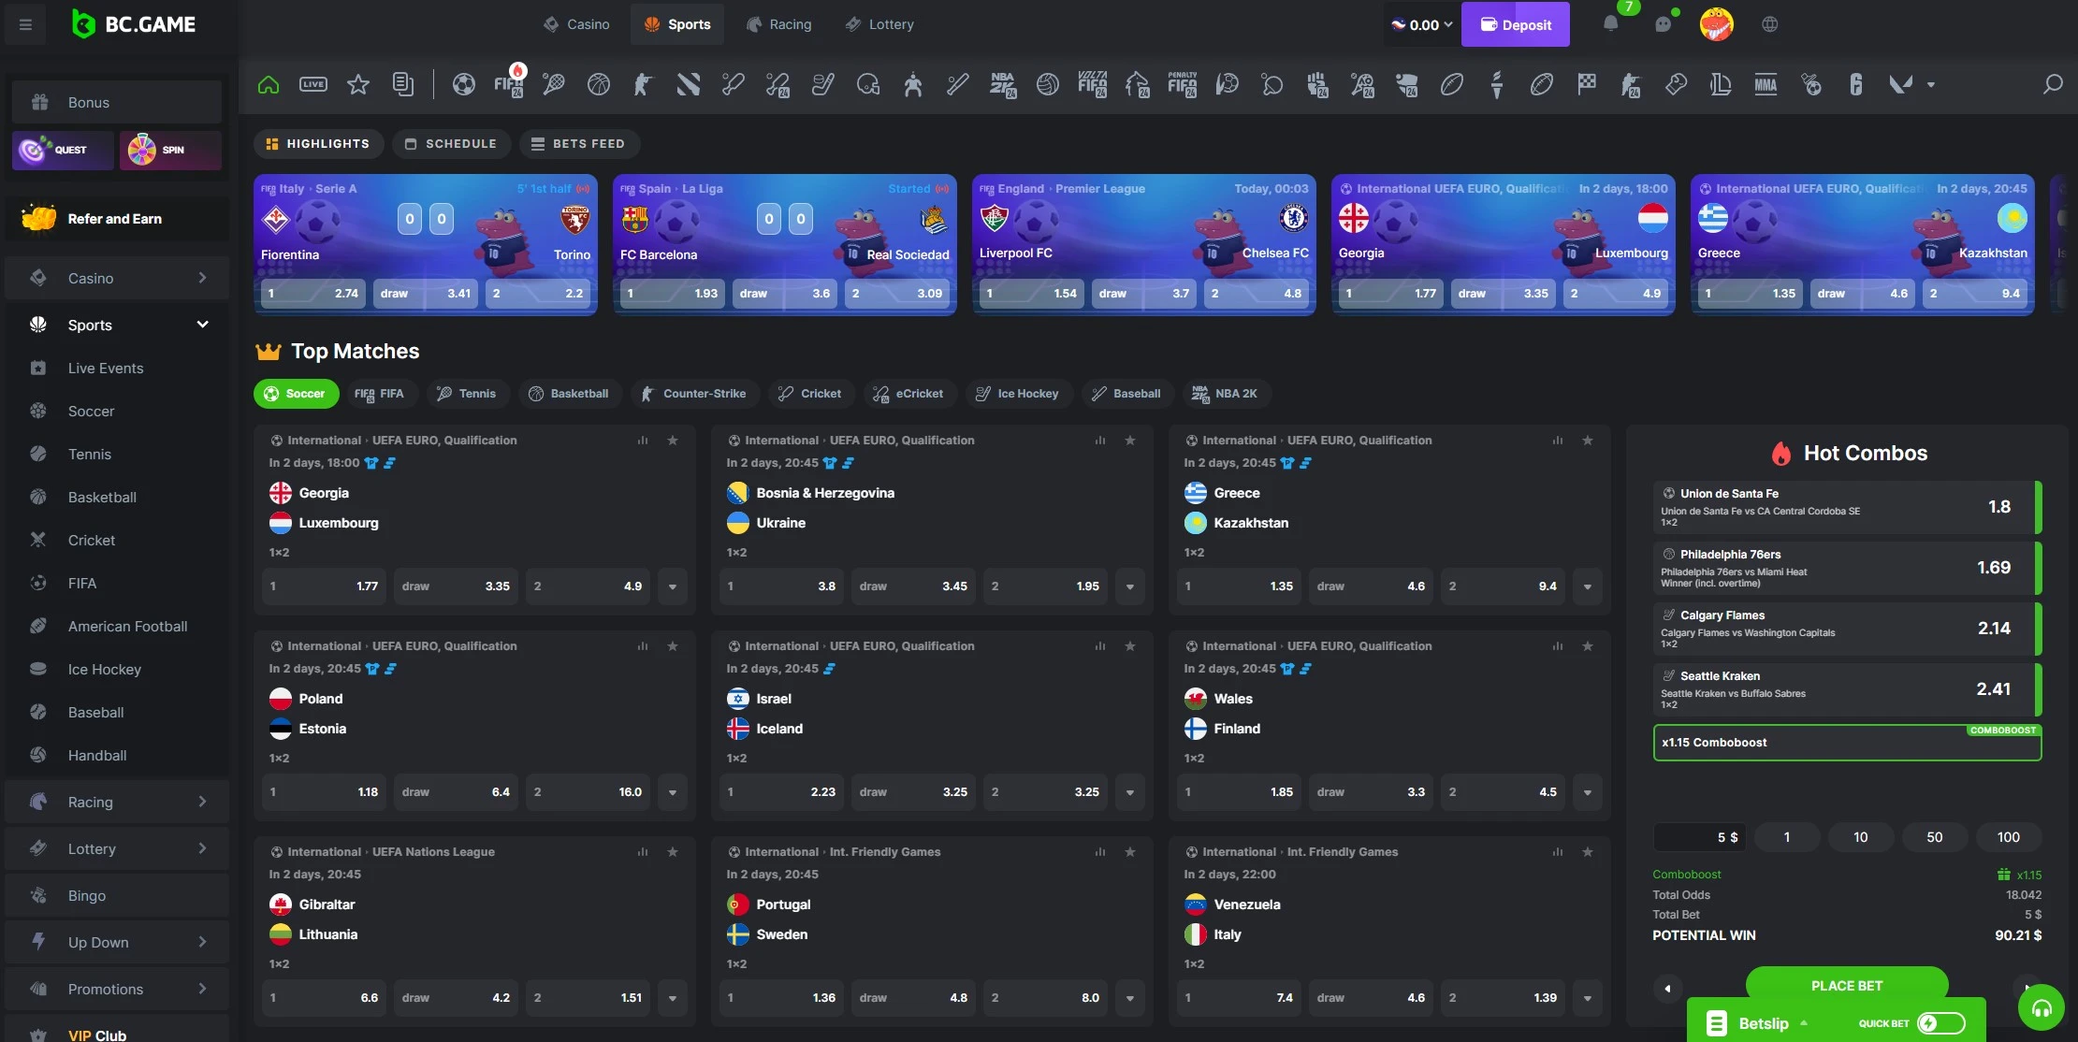Screen dimensions: 2078x1042
Task: Select the NBA 2K sport icon
Action: click(1003, 84)
